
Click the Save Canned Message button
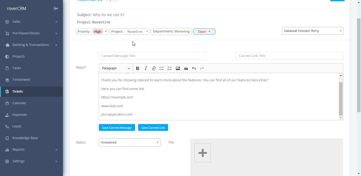pyautogui.click(x=117, y=127)
